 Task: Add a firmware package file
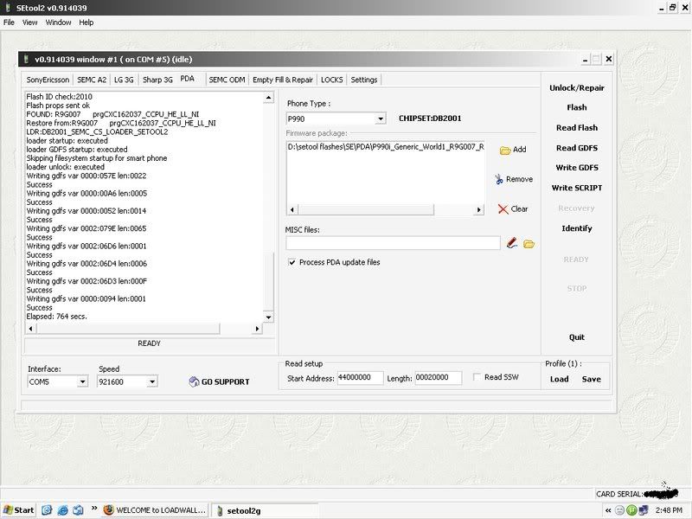pos(513,150)
